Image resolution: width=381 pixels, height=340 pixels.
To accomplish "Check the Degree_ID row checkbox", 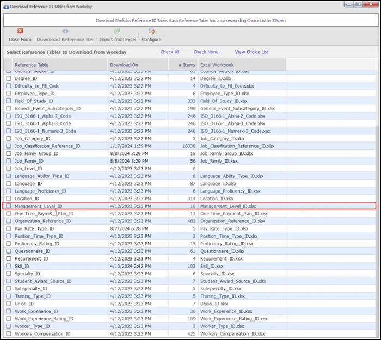I will [x=8, y=78].
